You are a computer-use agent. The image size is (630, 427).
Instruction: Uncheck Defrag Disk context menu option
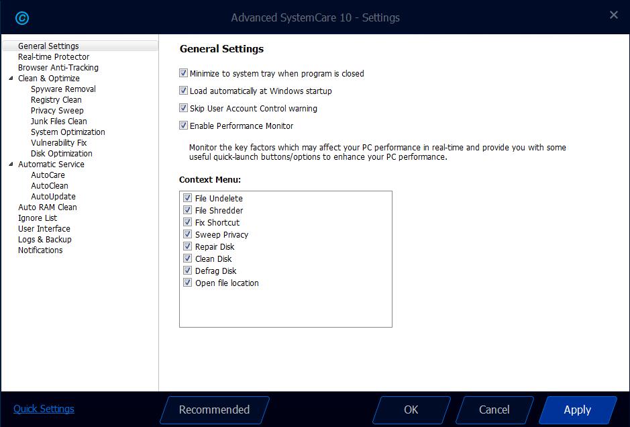(187, 270)
